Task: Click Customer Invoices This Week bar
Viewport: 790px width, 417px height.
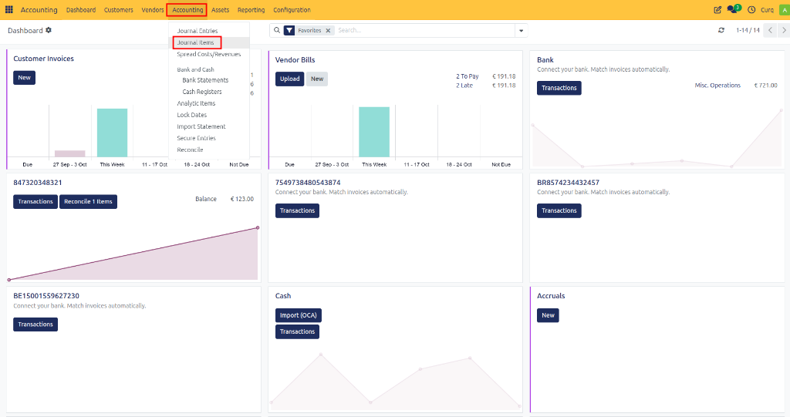Action: [x=112, y=133]
